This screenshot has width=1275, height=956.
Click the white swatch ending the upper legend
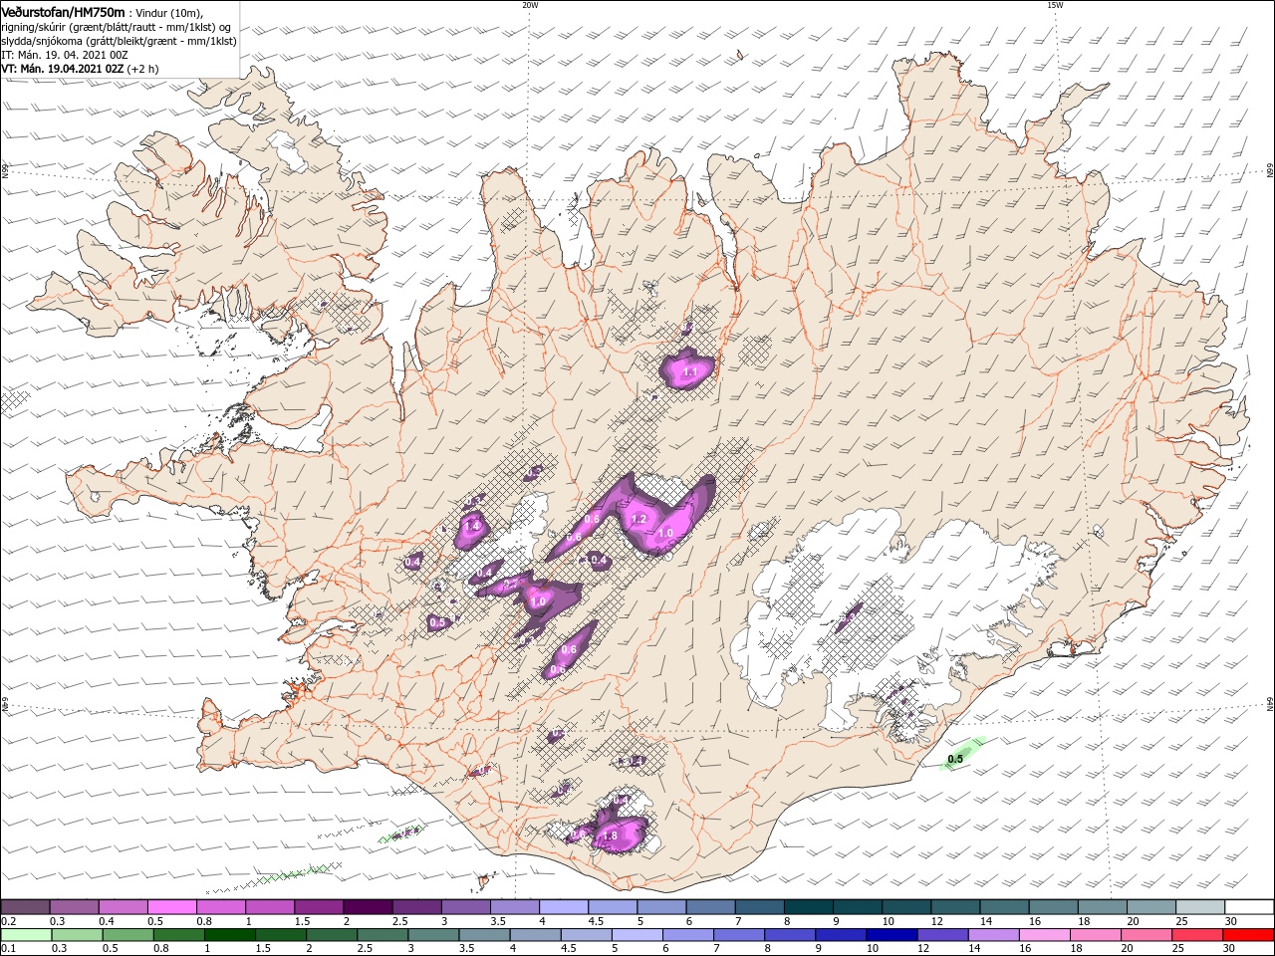[x=1249, y=907]
